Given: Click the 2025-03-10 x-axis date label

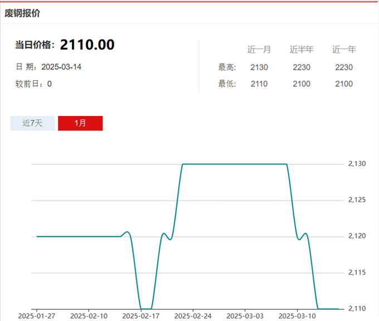Looking at the screenshot, I should (x=297, y=316).
